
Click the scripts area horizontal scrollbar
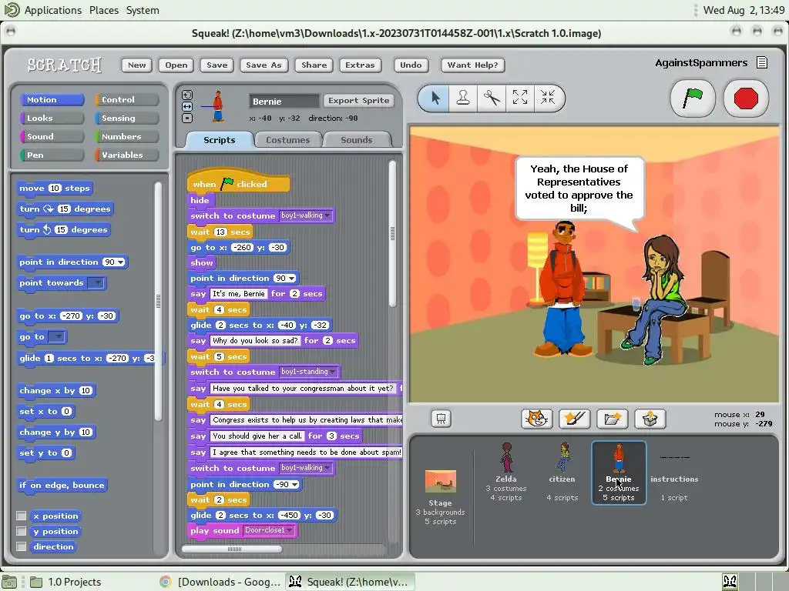pyautogui.click(x=231, y=549)
